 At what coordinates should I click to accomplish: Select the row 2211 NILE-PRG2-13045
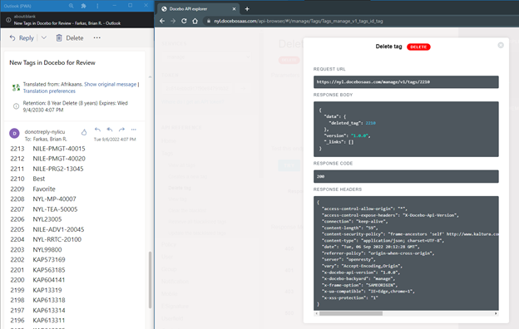tap(47, 169)
